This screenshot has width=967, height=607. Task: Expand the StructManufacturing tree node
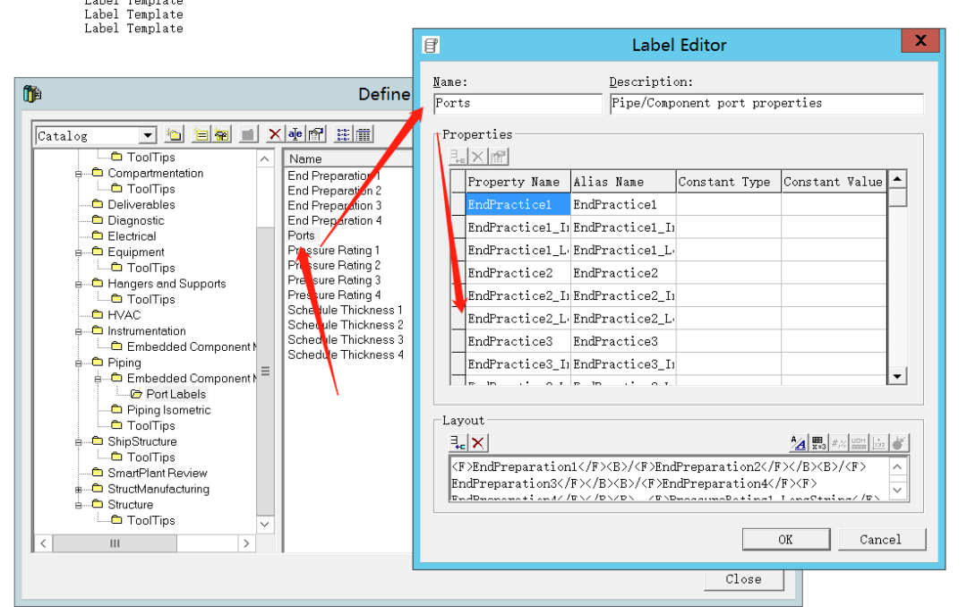pyautogui.click(x=78, y=490)
